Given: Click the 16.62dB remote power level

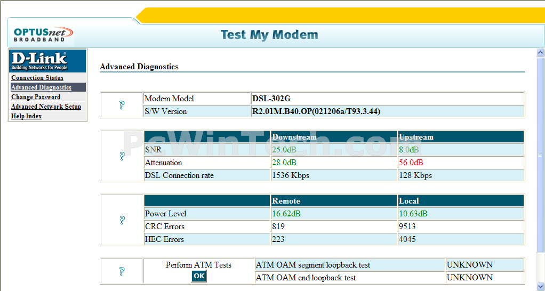Looking at the screenshot, I should pos(286,214).
